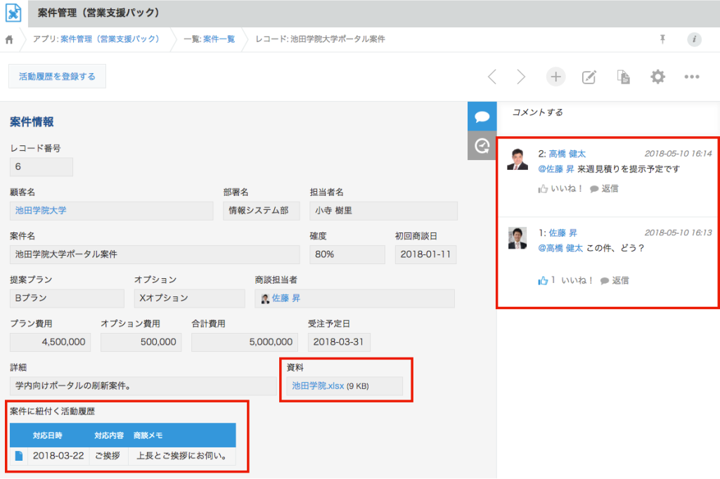Click the コメントする input field
This screenshot has height=479, width=720.
pyautogui.click(x=605, y=112)
